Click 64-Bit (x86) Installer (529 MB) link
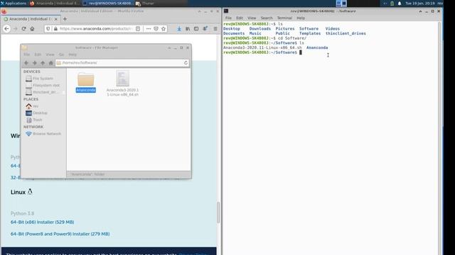 pos(43,222)
